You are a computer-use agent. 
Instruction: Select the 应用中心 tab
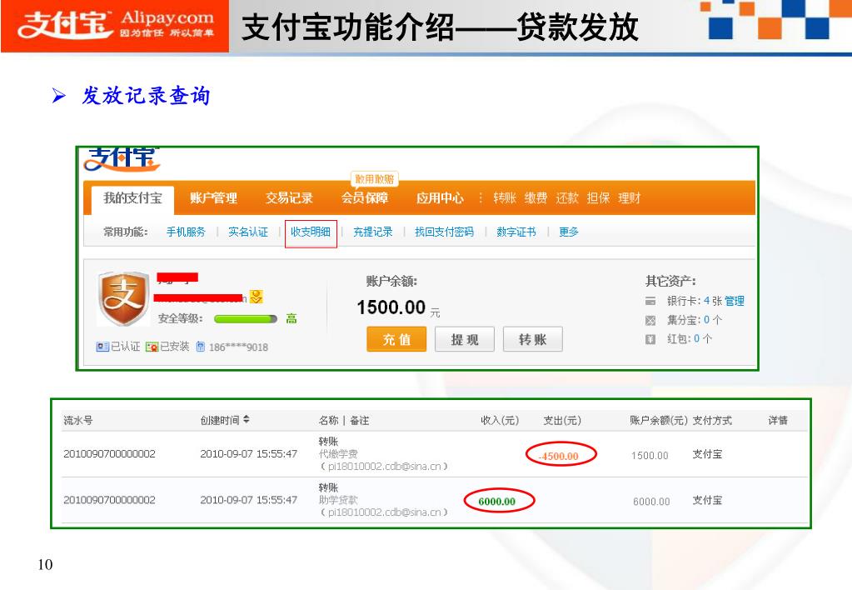(x=440, y=198)
